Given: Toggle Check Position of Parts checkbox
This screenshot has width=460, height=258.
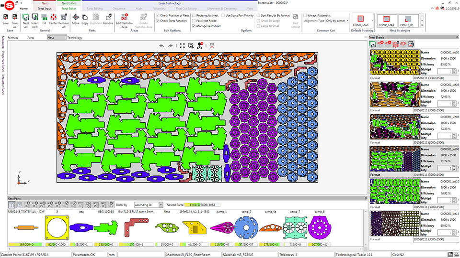Looking at the screenshot, I should 158,15.
